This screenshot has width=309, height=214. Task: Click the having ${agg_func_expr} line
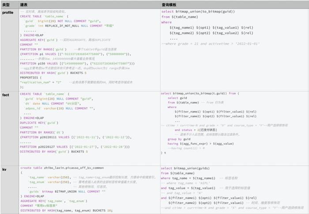200,144
